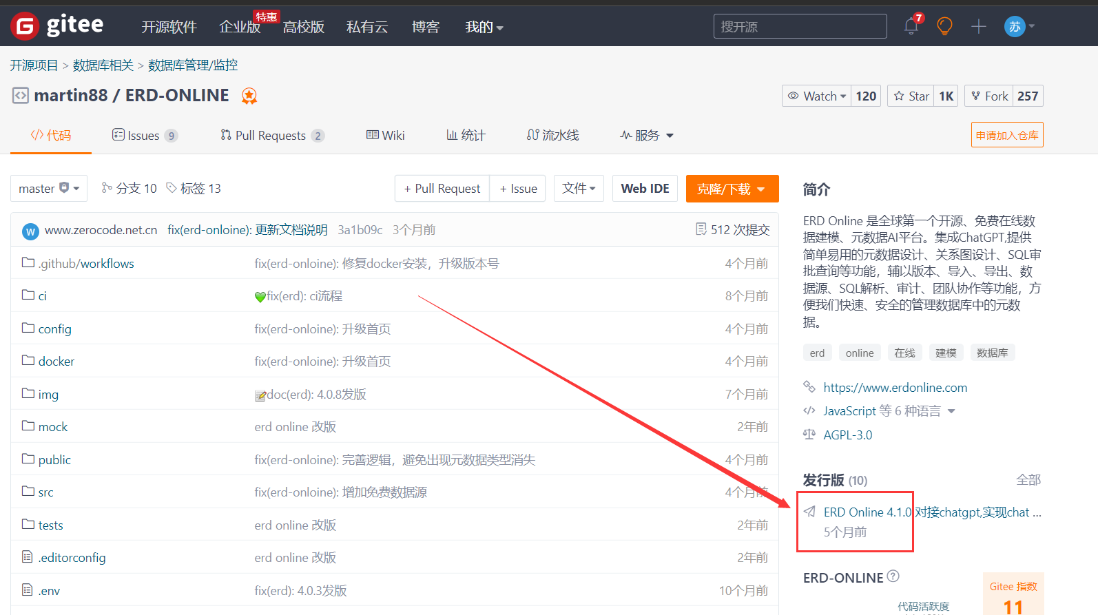Click the online topic tag
Viewport: 1098px width, 615px height.
[860, 353]
